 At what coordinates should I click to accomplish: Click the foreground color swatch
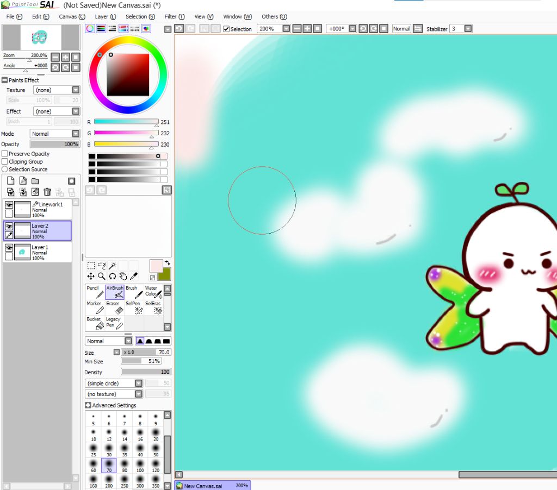(x=156, y=266)
